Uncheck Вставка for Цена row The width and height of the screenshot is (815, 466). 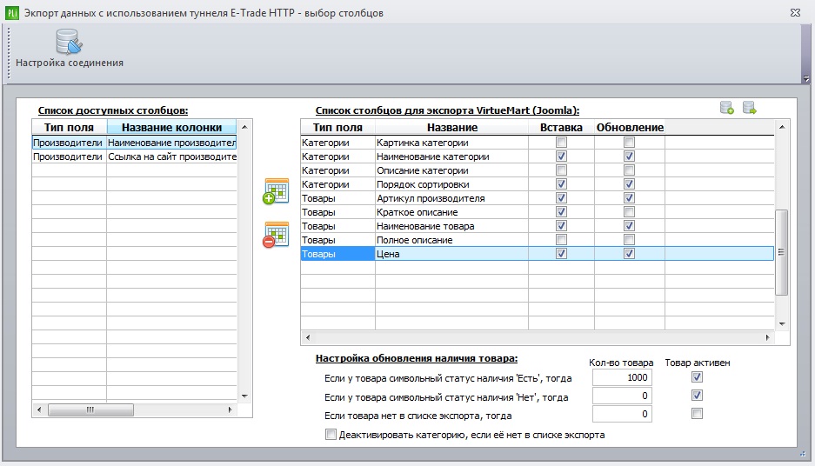point(561,254)
